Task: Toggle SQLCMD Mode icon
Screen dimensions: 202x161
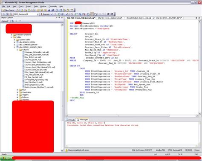Action: pyautogui.click(x=84, y=14)
